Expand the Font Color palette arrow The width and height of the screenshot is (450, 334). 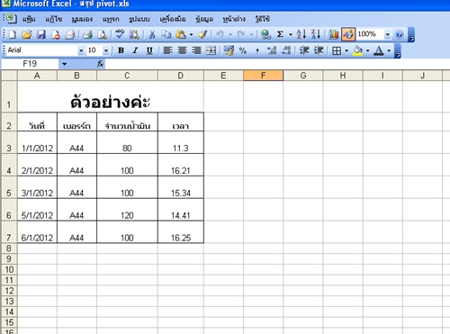[389, 50]
